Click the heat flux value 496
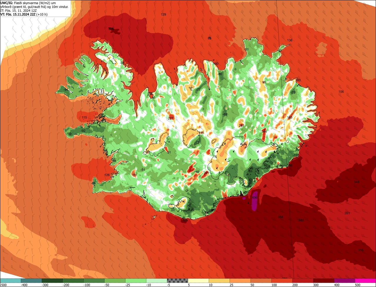This screenshot has height=287, width=376. click(255, 198)
